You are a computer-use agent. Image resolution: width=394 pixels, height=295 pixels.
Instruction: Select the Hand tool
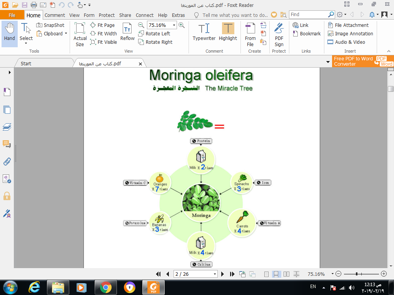(x=10, y=33)
